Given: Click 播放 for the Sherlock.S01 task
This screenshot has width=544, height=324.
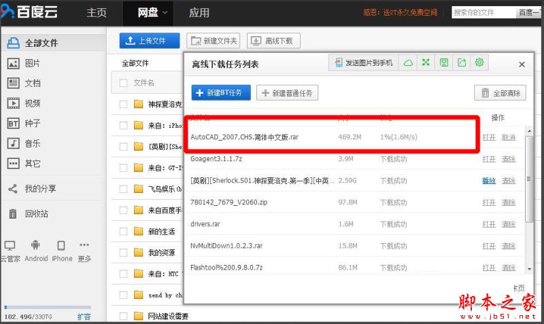Looking at the screenshot, I should click(489, 181).
